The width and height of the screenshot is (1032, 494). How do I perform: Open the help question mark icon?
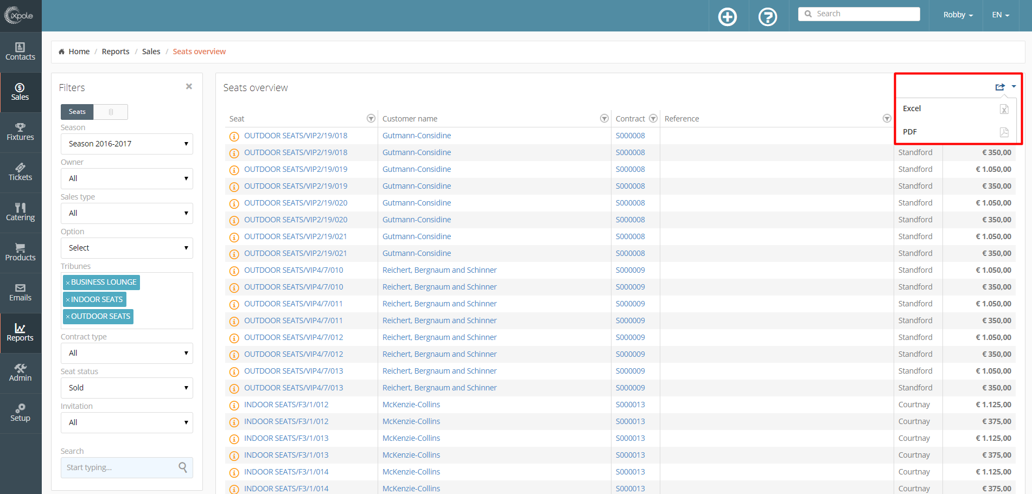[x=768, y=17]
